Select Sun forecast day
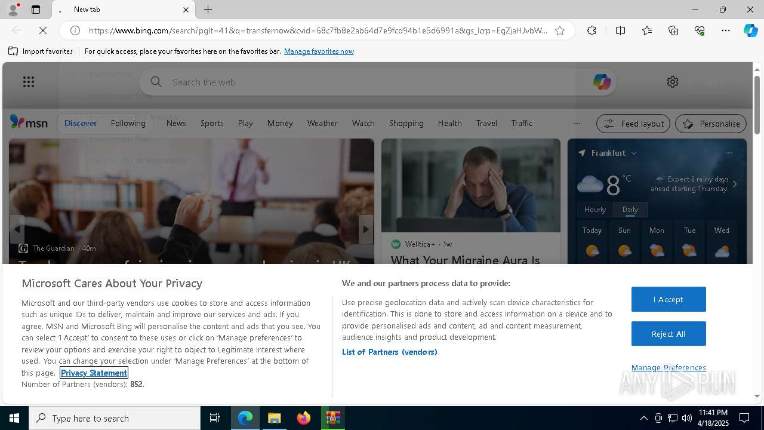This screenshot has height=430, width=764. pos(624,242)
